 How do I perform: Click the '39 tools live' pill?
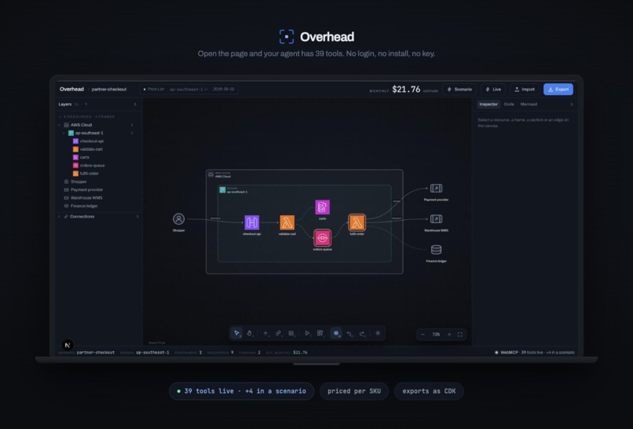241,391
